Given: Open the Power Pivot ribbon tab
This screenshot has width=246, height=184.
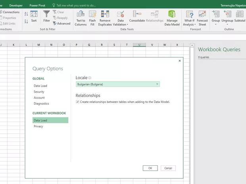Looking at the screenshot, I should click(37, 6).
